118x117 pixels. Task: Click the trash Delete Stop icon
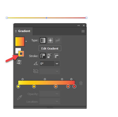click(x=81, y=83)
